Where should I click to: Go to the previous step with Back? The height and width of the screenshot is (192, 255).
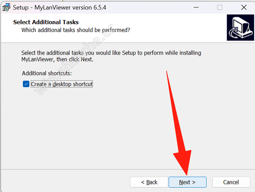(149, 182)
